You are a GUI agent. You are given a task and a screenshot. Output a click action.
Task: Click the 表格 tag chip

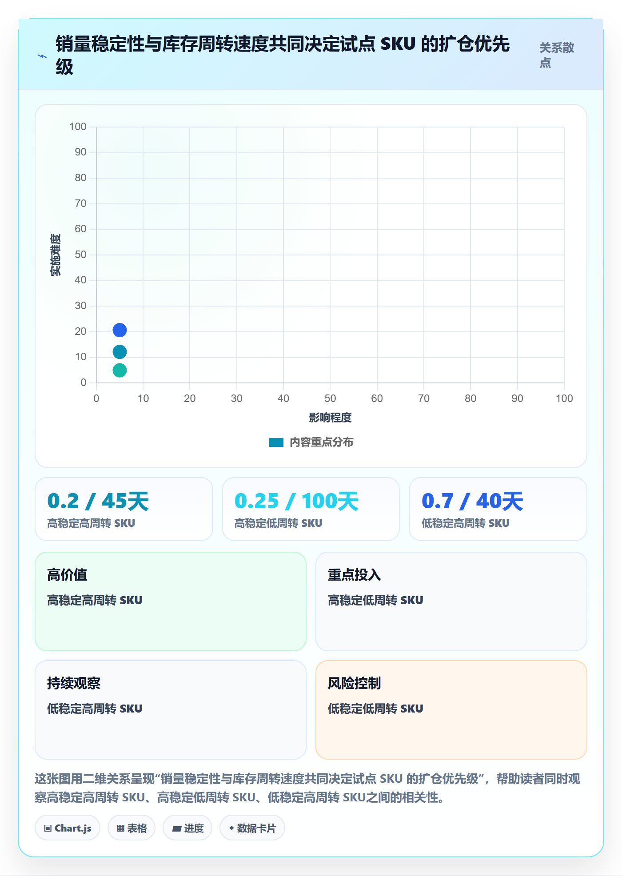(x=132, y=828)
